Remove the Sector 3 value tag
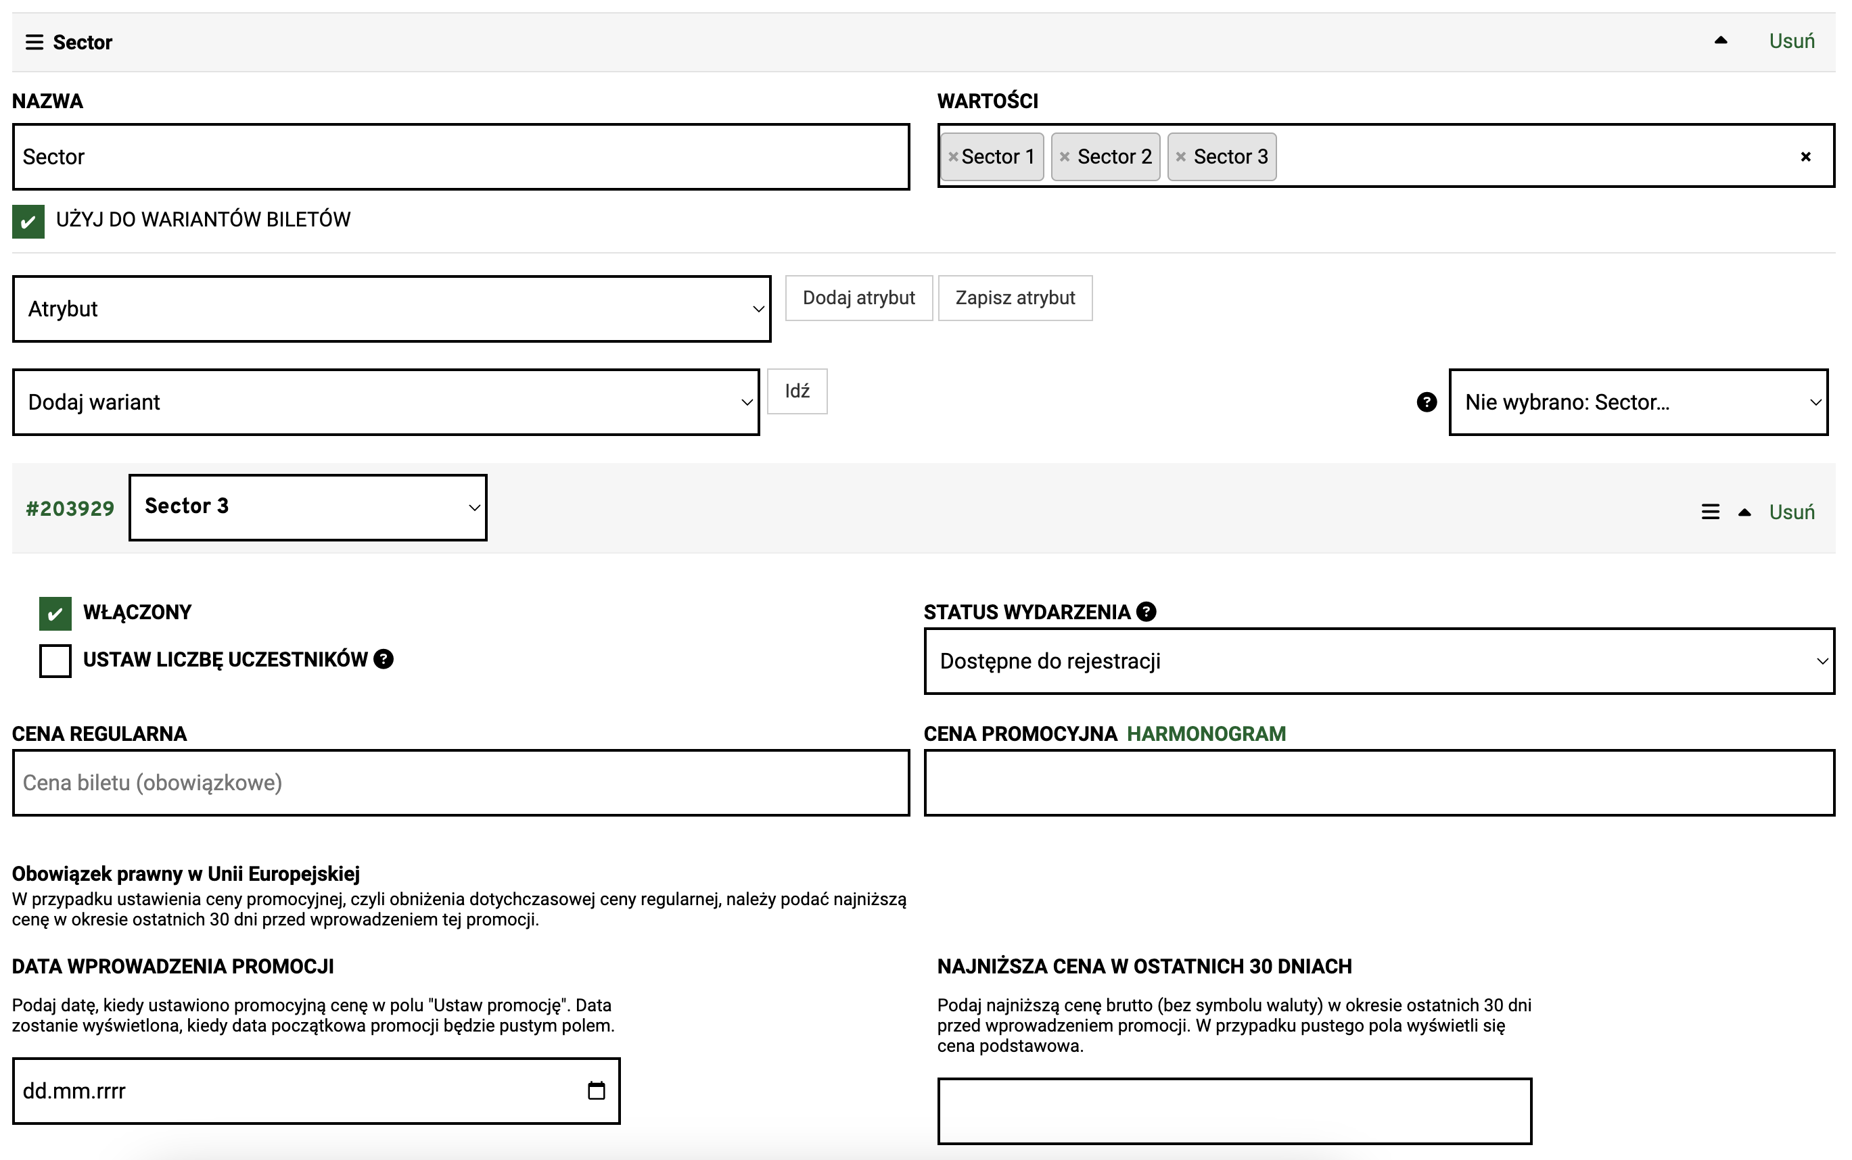This screenshot has height=1160, width=1852. pos(1180,157)
